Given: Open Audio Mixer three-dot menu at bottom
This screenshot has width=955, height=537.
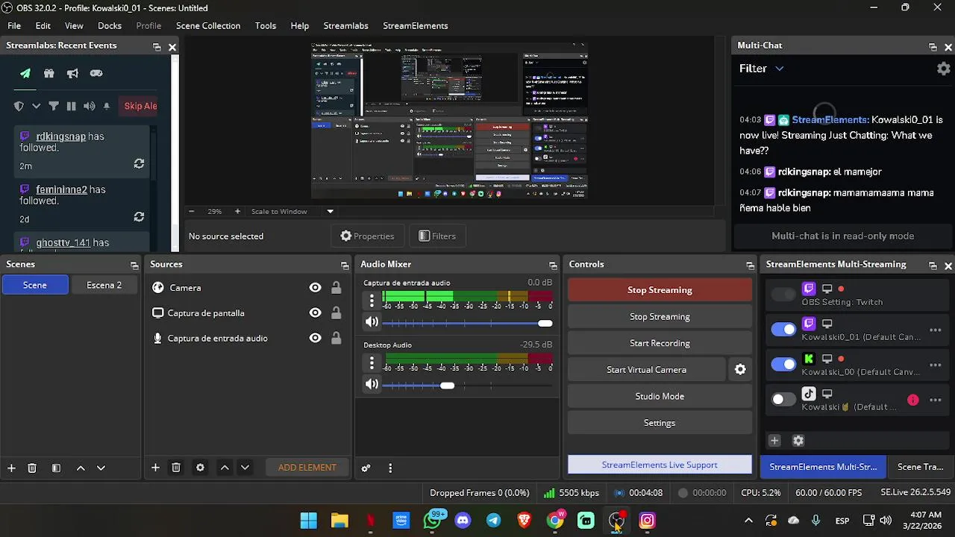Looking at the screenshot, I should (x=390, y=468).
